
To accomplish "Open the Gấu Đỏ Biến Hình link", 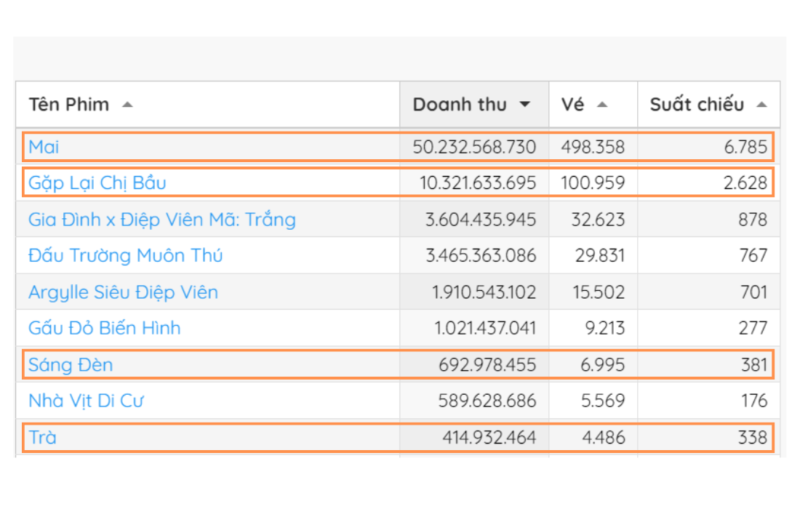I will click(105, 328).
